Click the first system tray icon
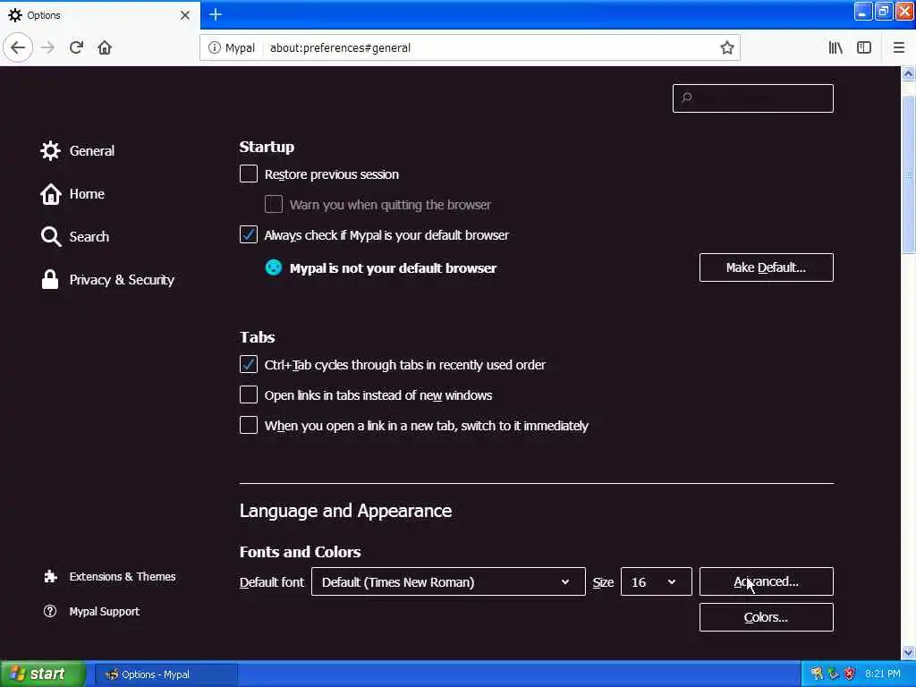Viewport: 916px width, 687px height. [818, 674]
